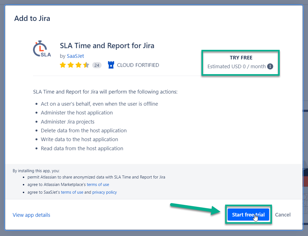
Task: Click 'Read data from the host application' line
Action: click(82, 149)
